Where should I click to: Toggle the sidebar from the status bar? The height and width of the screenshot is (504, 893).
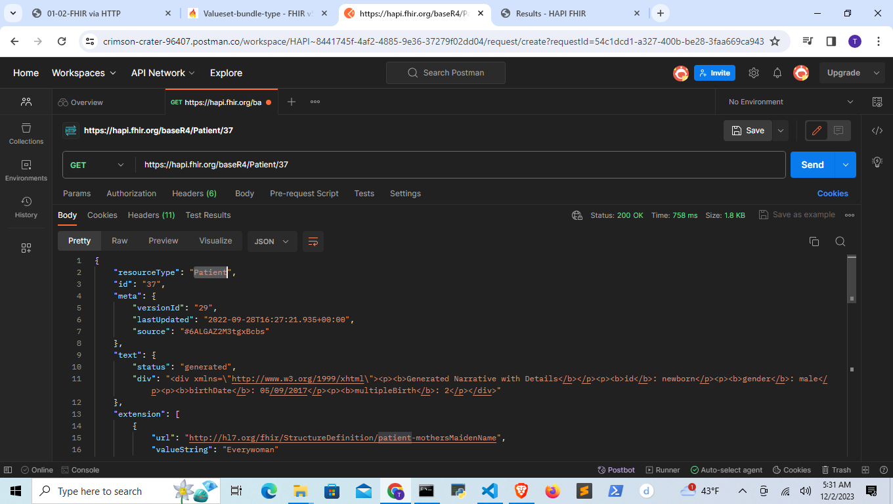pos(8,470)
